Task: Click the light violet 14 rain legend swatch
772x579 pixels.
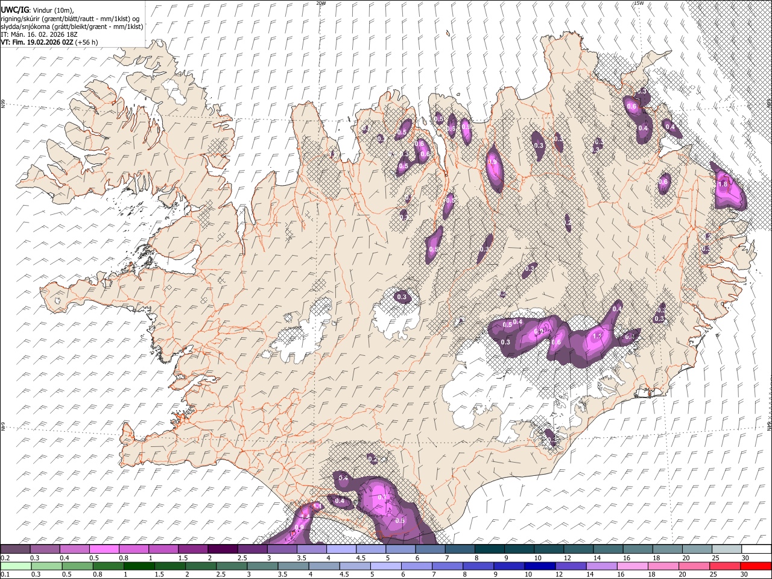Action: (603, 566)
